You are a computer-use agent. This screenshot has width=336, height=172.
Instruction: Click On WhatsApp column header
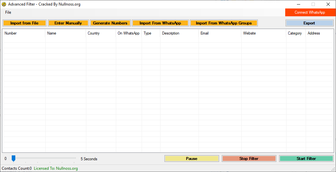click(x=129, y=33)
